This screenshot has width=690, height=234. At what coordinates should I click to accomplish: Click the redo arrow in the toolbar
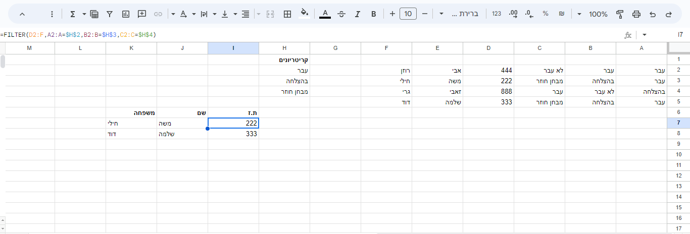pyautogui.click(x=669, y=14)
